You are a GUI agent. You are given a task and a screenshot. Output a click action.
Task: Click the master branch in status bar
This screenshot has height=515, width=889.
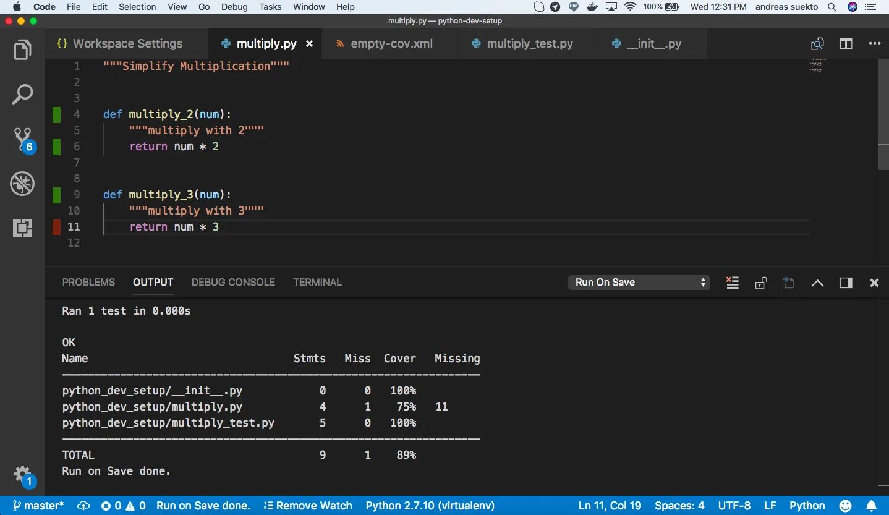coord(38,506)
